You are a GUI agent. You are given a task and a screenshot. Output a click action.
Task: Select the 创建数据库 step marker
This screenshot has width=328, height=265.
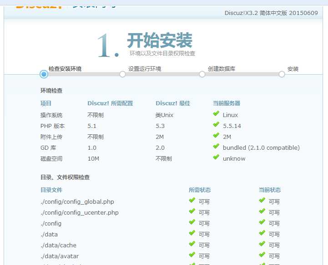(x=202, y=74)
